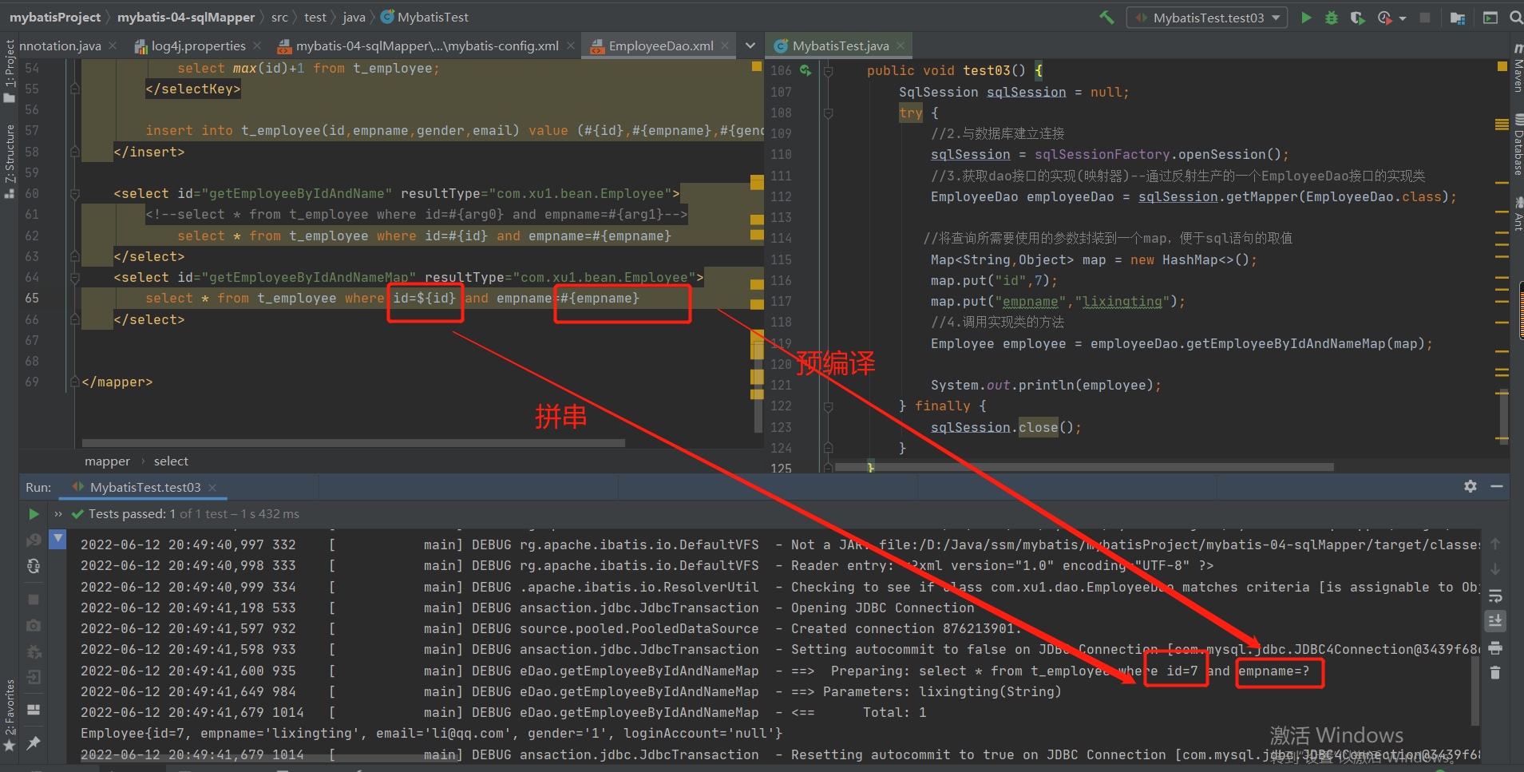Click the dump threads camera icon

click(x=34, y=625)
